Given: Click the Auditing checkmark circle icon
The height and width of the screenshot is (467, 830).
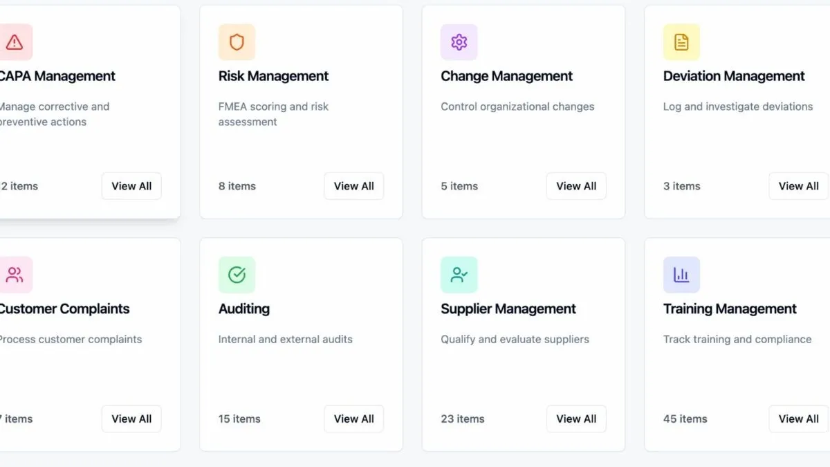Looking at the screenshot, I should point(237,275).
